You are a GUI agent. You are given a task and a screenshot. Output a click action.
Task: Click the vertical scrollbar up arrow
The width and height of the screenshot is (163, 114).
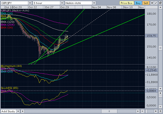(x=160, y=7)
